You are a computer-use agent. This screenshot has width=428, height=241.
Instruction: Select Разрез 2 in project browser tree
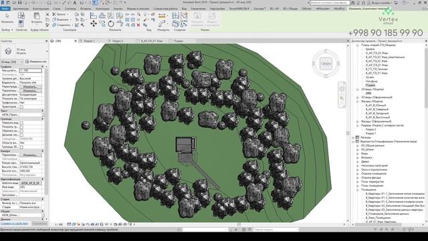click(x=370, y=129)
